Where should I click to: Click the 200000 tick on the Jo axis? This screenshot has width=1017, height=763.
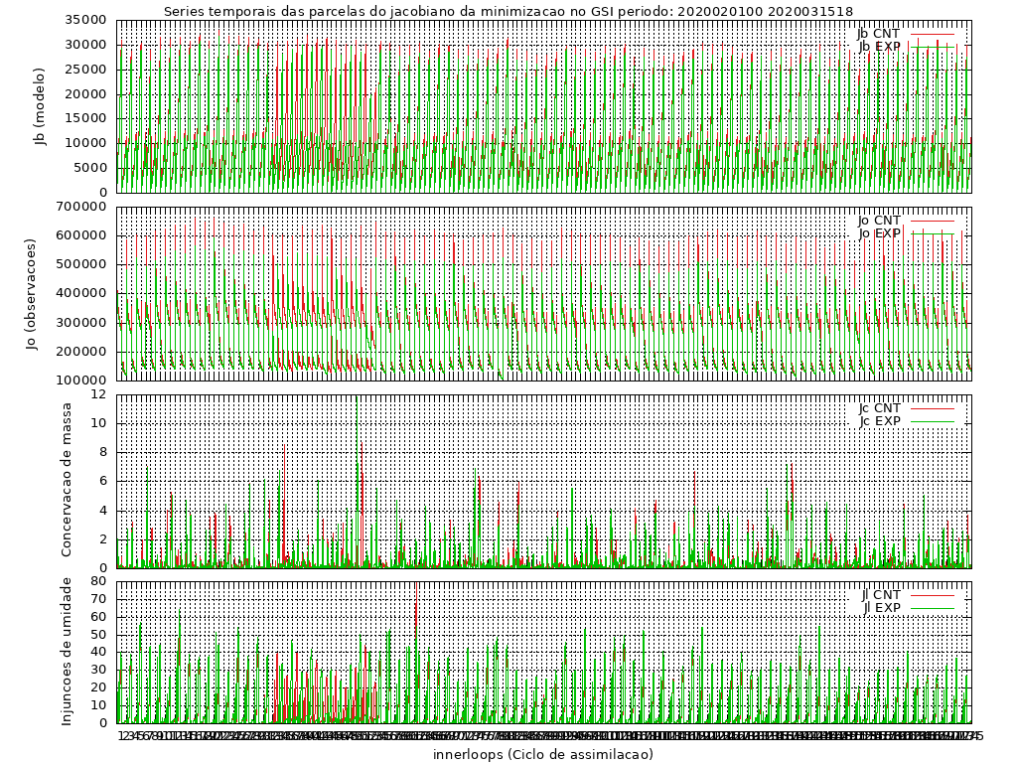point(81,352)
